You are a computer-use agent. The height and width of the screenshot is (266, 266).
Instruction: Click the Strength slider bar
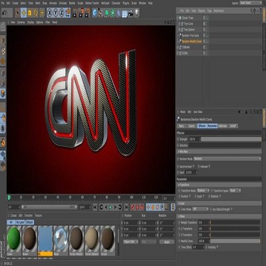click(x=231, y=139)
